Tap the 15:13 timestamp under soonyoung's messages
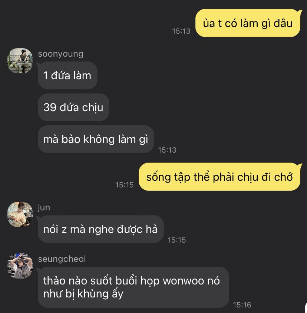307x313 pixels. 167,150
